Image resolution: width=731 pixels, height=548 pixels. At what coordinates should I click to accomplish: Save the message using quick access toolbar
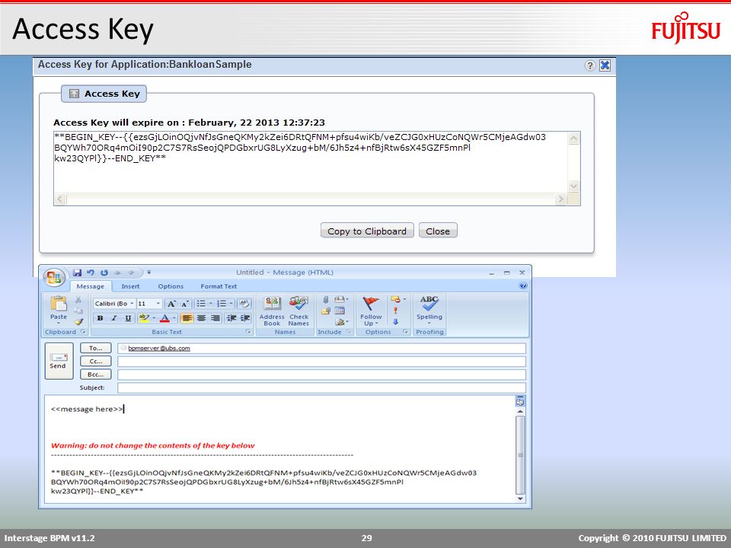click(77, 272)
